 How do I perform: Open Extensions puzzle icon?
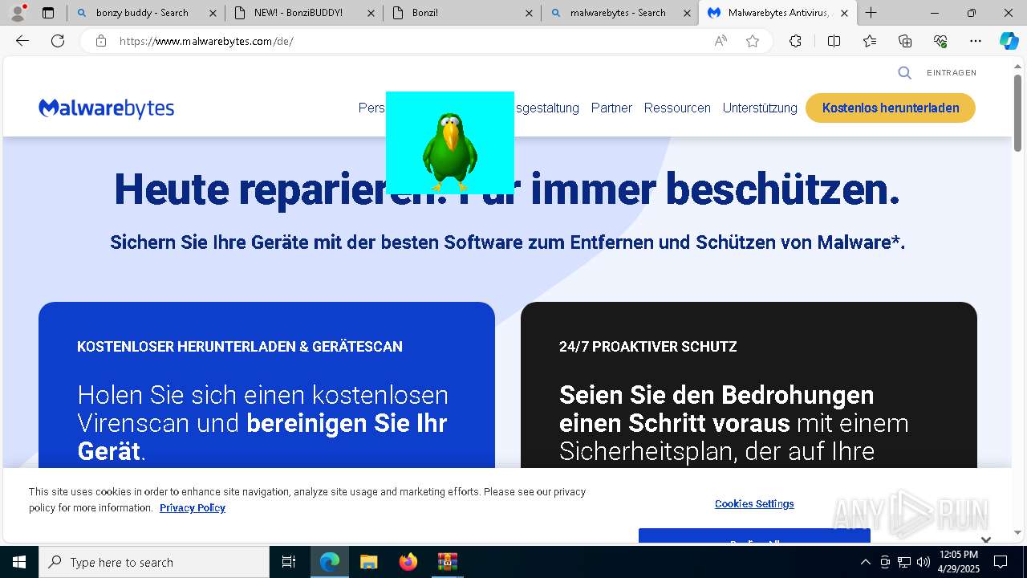click(x=795, y=41)
